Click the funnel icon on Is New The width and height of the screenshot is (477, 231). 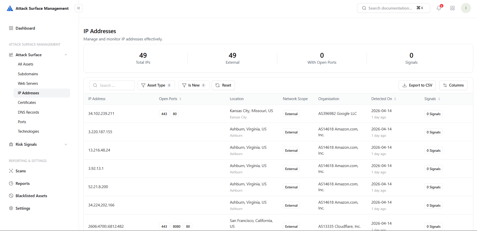tap(184, 85)
